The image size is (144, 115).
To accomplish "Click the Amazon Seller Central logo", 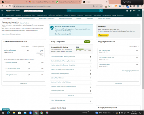I will [x=13, y=11].
